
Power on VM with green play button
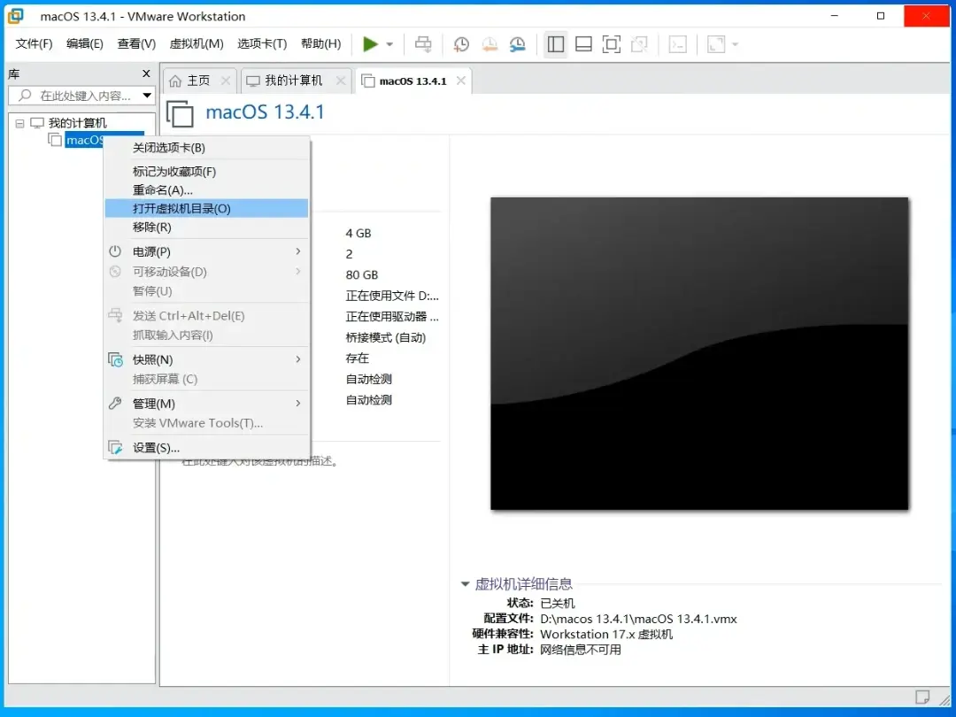click(370, 44)
